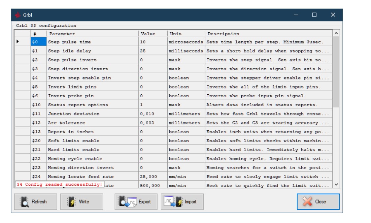
Task: Click the Refresh chip magnifier icon
Action: coord(24,202)
